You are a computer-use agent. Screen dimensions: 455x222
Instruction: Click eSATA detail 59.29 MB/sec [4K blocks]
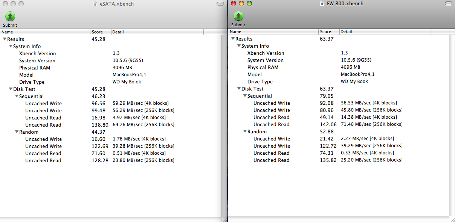(x=140, y=103)
